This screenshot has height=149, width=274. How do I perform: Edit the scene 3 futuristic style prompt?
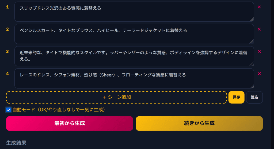tap(134, 56)
